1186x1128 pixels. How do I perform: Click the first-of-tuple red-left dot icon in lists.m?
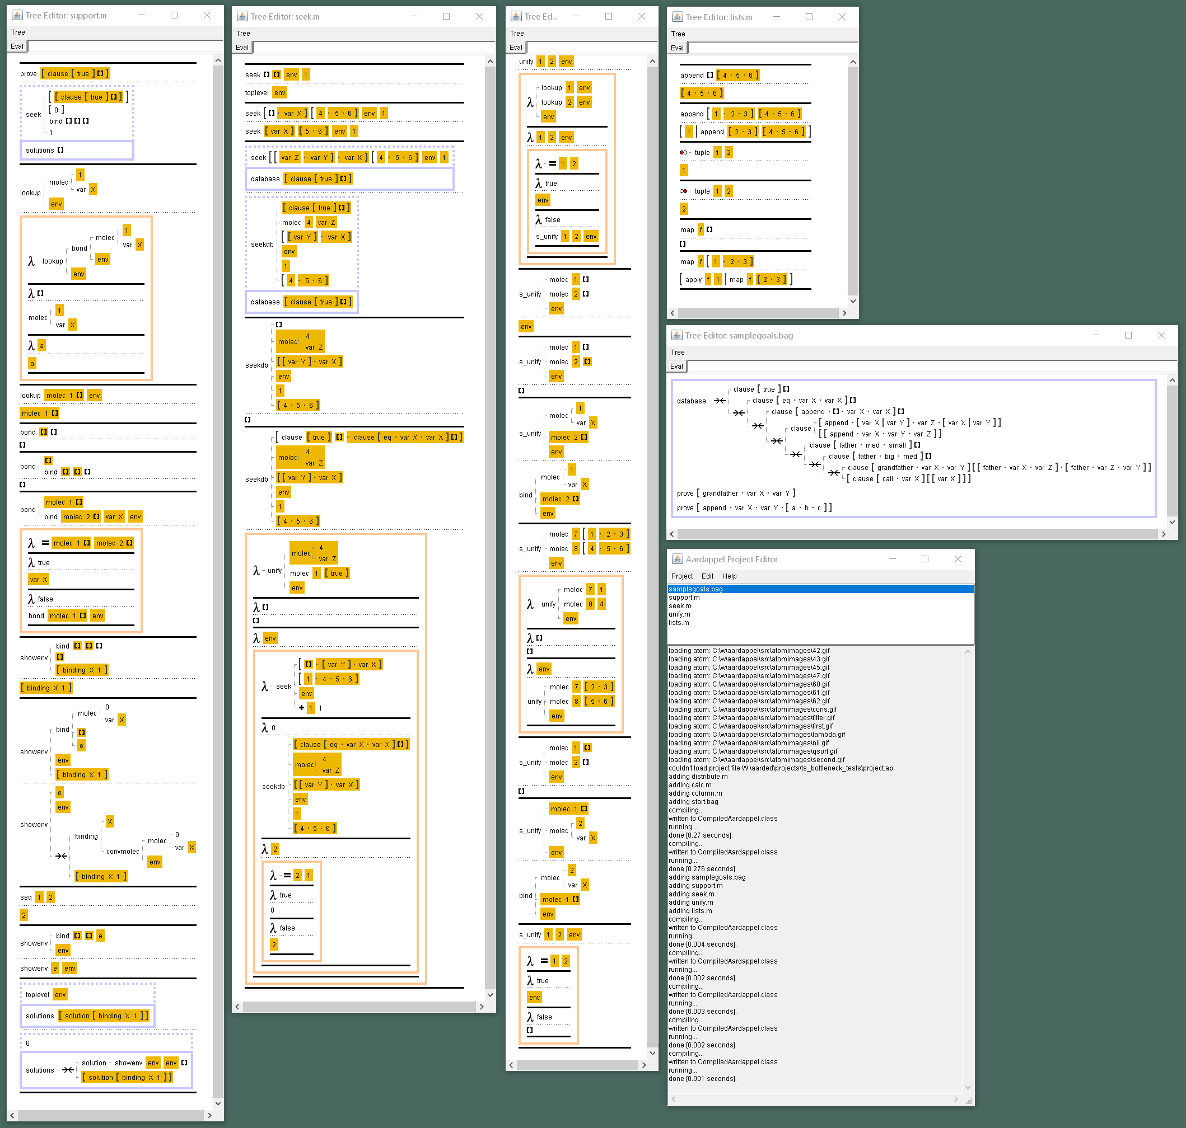pyautogui.click(x=684, y=153)
